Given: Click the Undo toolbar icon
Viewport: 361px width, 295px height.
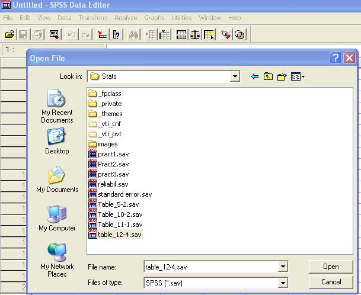Looking at the screenshot, I should click(71, 35).
